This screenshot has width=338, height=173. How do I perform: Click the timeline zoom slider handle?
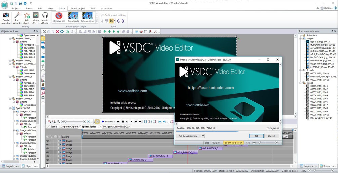tap(65, 122)
